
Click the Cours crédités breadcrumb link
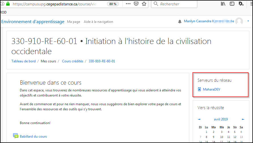click(72, 61)
